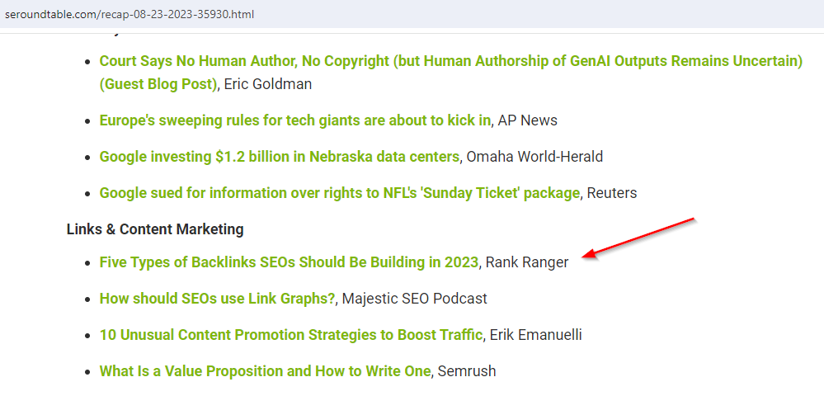Click the red arrow annotation
The width and height of the screenshot is (824, 396).
coord(643,238)
